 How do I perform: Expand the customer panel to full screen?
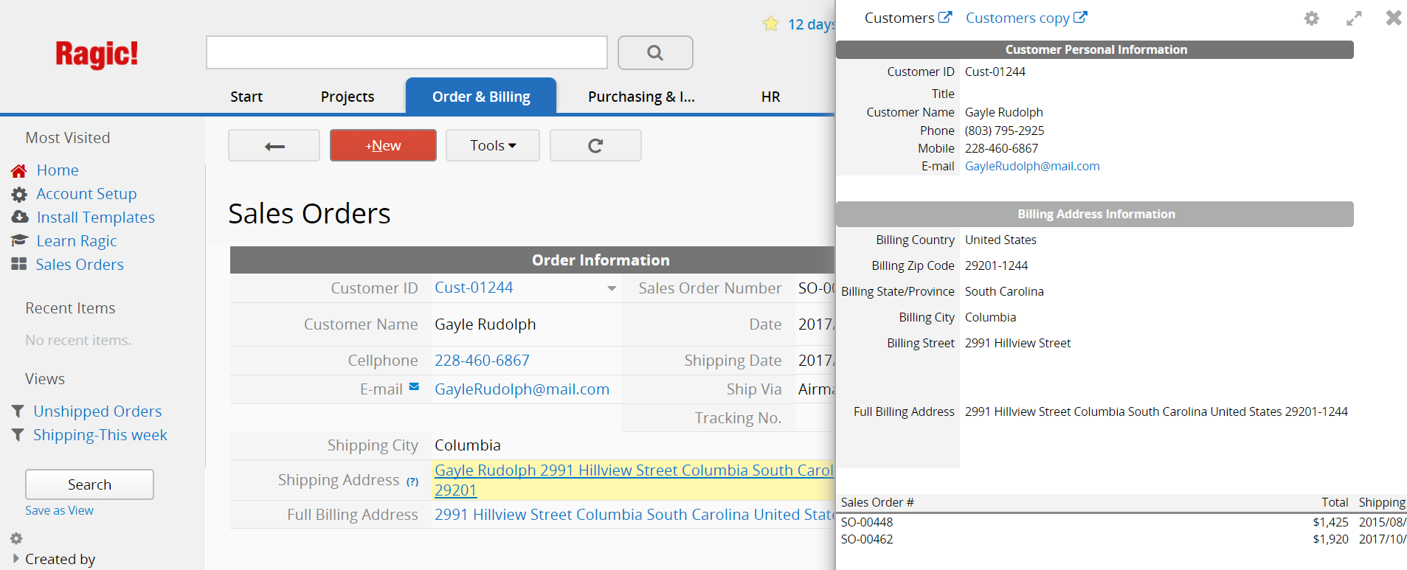click(x=1354, y=18)
